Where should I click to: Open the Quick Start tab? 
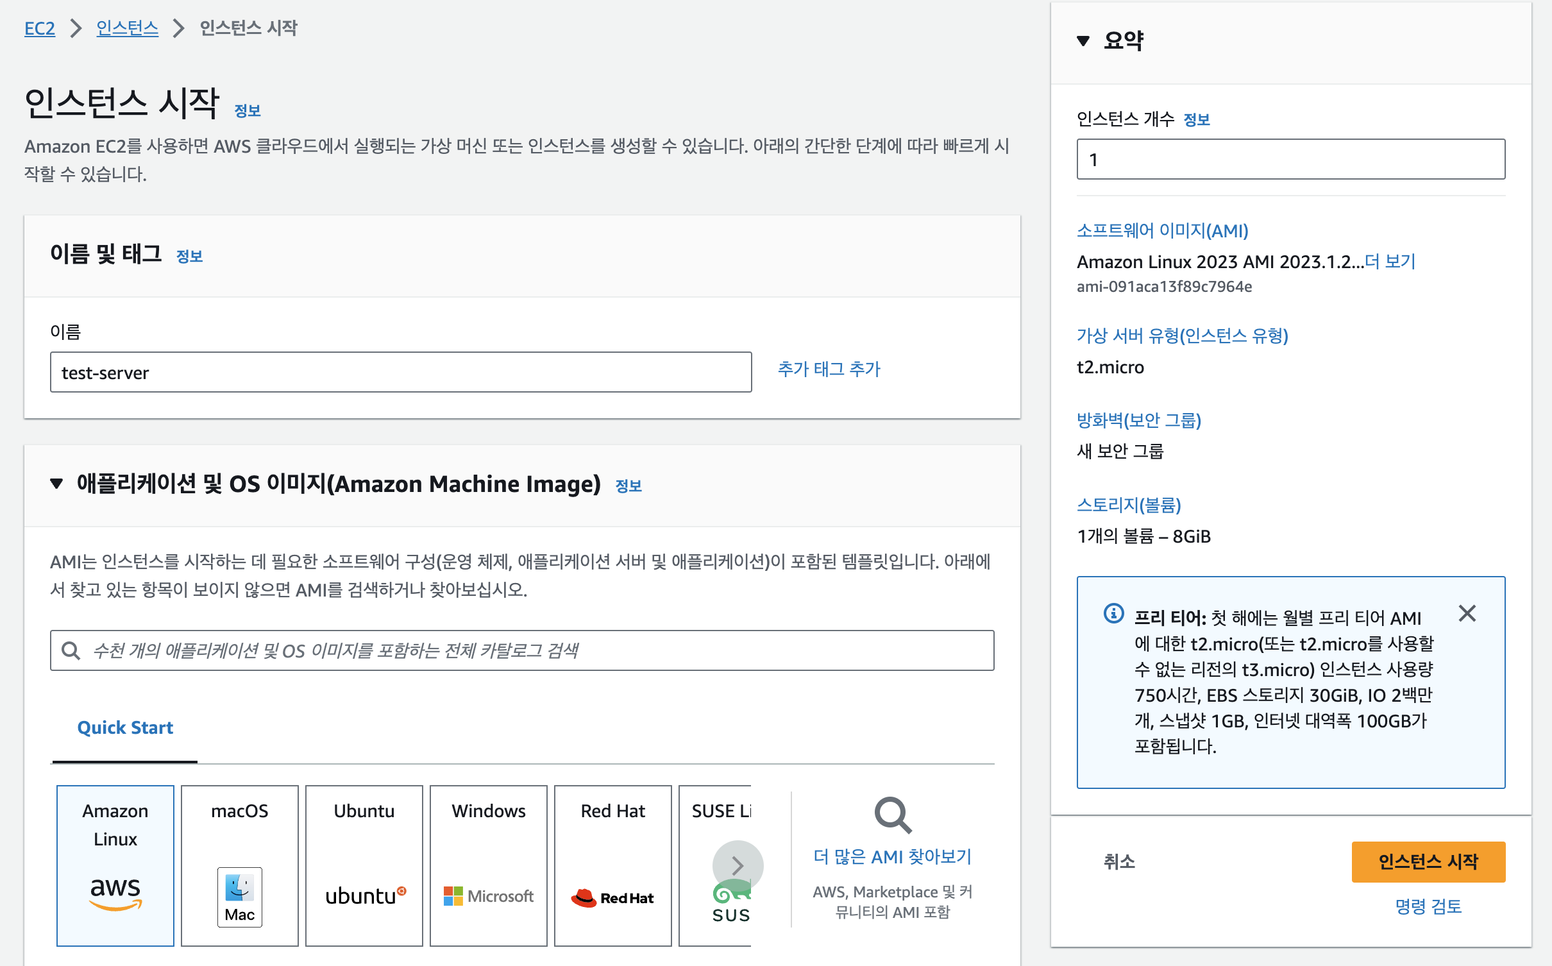pos(125,727)
